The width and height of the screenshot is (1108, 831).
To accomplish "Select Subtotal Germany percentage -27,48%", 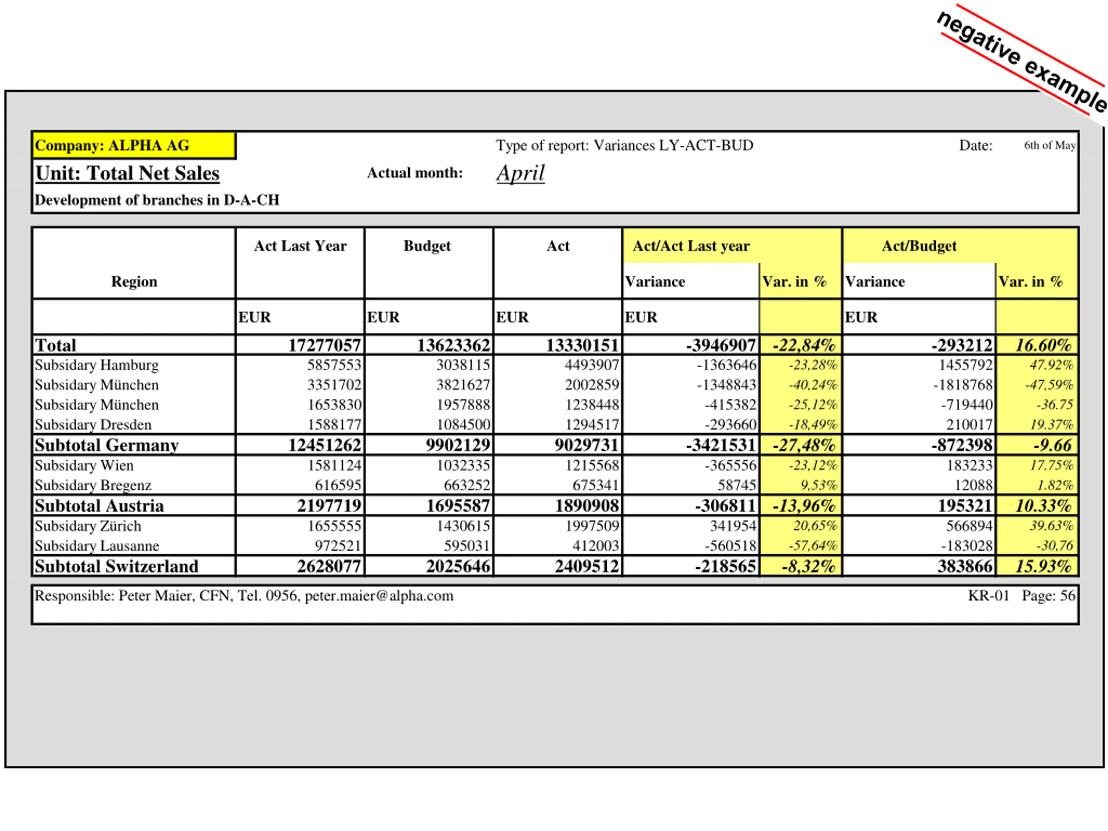I will tap(804, 445).
